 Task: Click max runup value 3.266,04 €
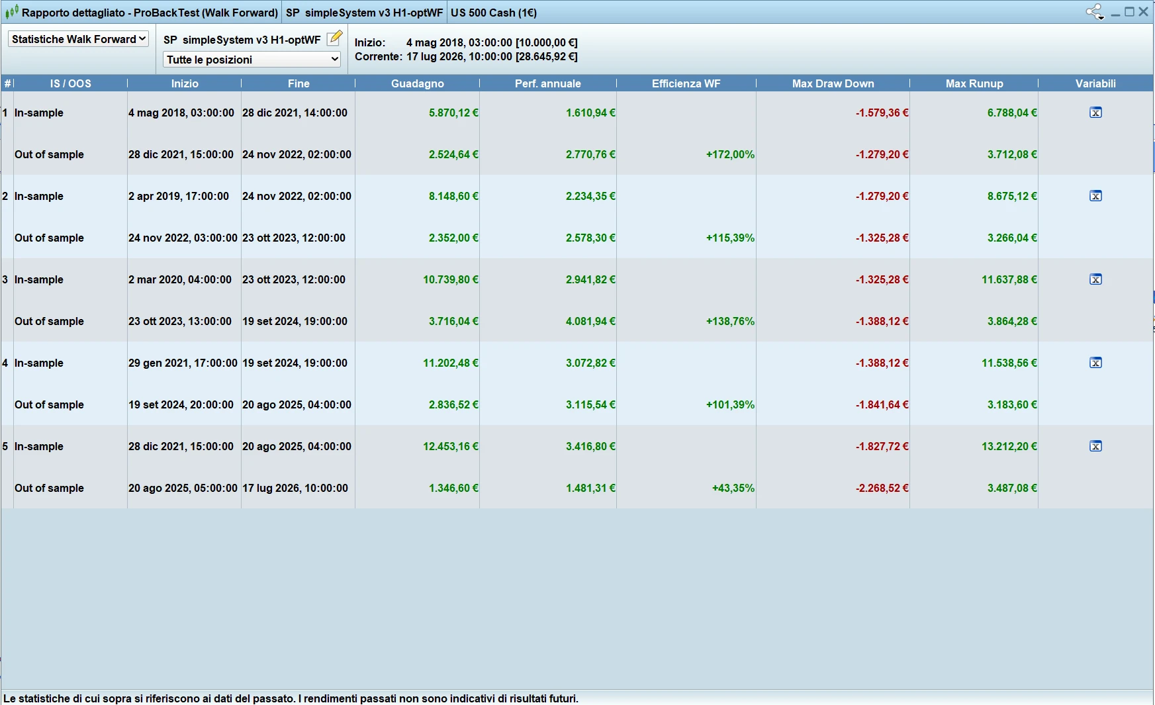point(1012,238)
